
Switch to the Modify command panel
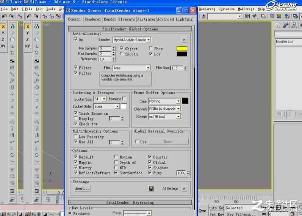286,25
